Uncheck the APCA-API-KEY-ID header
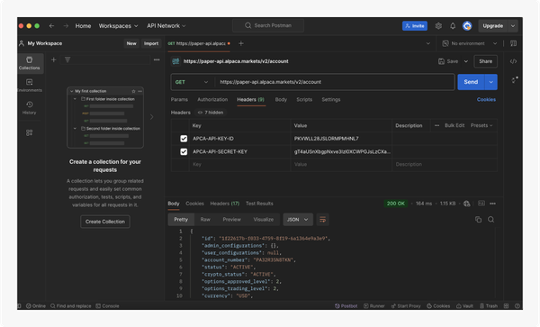 (x=184, y=139)
